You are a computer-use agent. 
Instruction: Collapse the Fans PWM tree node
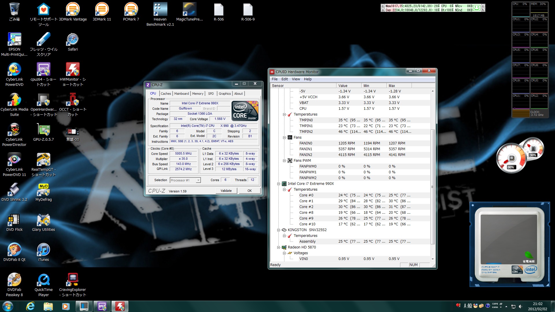click(284, 161)
